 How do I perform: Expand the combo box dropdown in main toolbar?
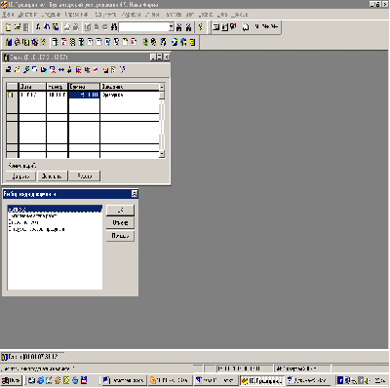click(x=172, y=27)
